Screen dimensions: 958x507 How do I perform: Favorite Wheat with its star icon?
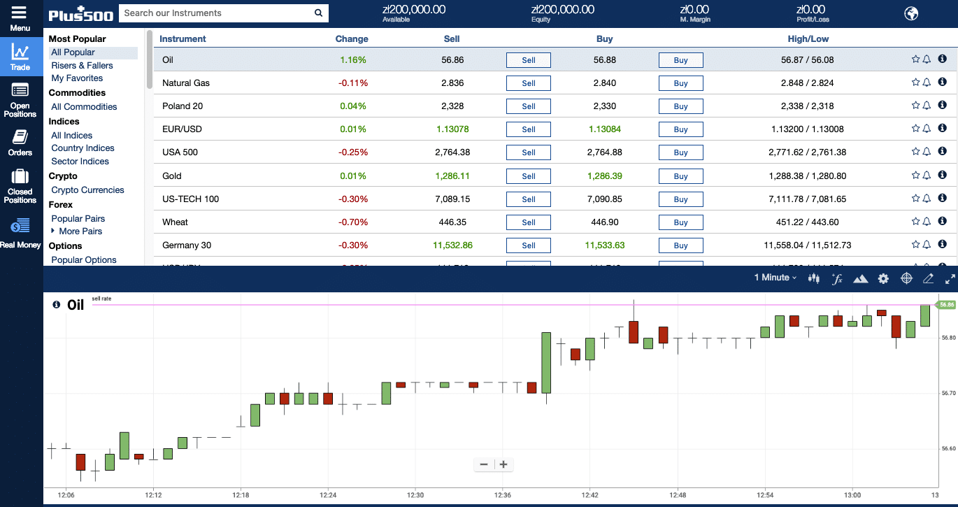pos(915,222)
